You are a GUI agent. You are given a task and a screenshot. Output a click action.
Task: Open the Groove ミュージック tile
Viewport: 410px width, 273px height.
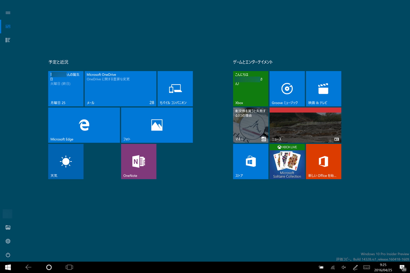287,89
